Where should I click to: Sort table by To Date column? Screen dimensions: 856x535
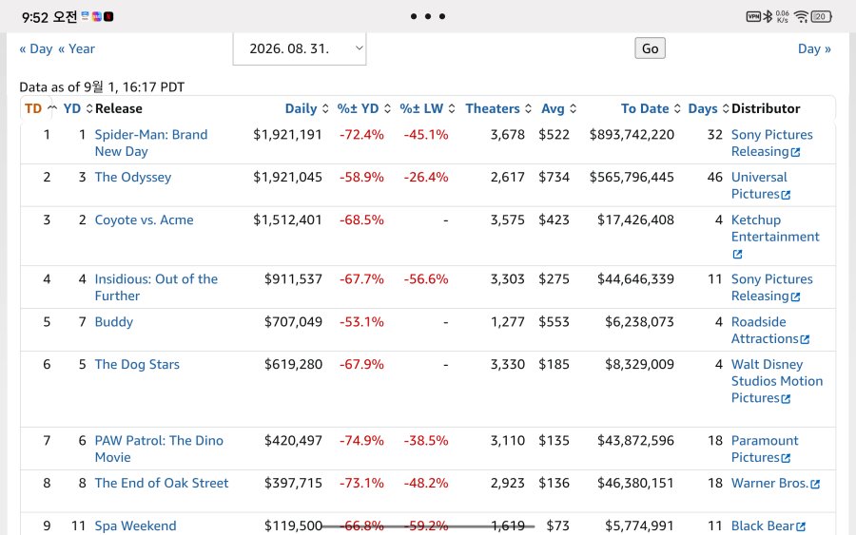651,108
